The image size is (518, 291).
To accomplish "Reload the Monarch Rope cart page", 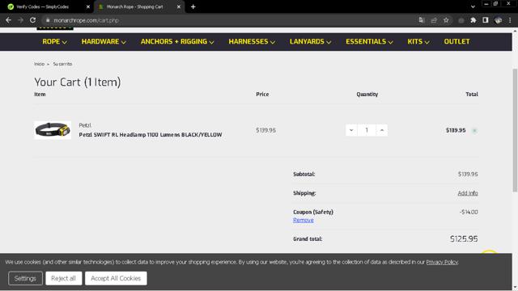I will tap(32, 20).
